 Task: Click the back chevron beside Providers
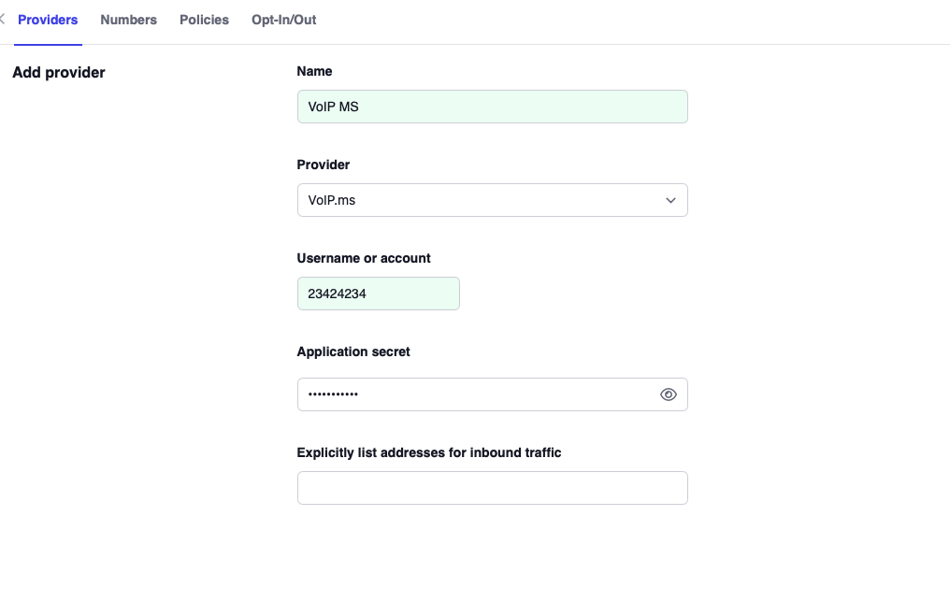3,20
